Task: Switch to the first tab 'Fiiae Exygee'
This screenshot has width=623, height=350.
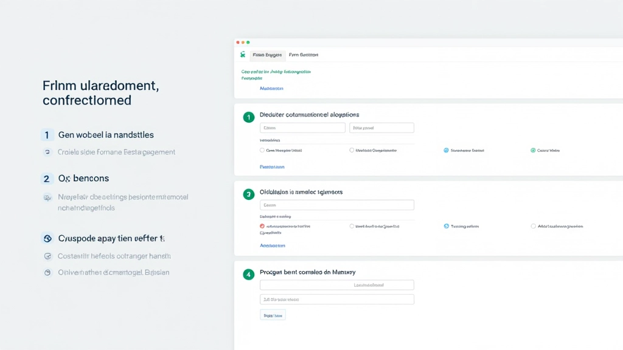Action: pos(267,55)
